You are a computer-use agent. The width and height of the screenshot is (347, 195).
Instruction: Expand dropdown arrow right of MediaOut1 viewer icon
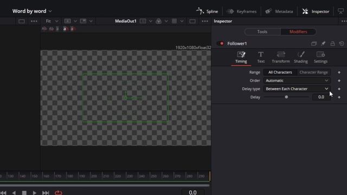[x=151, y=21]
